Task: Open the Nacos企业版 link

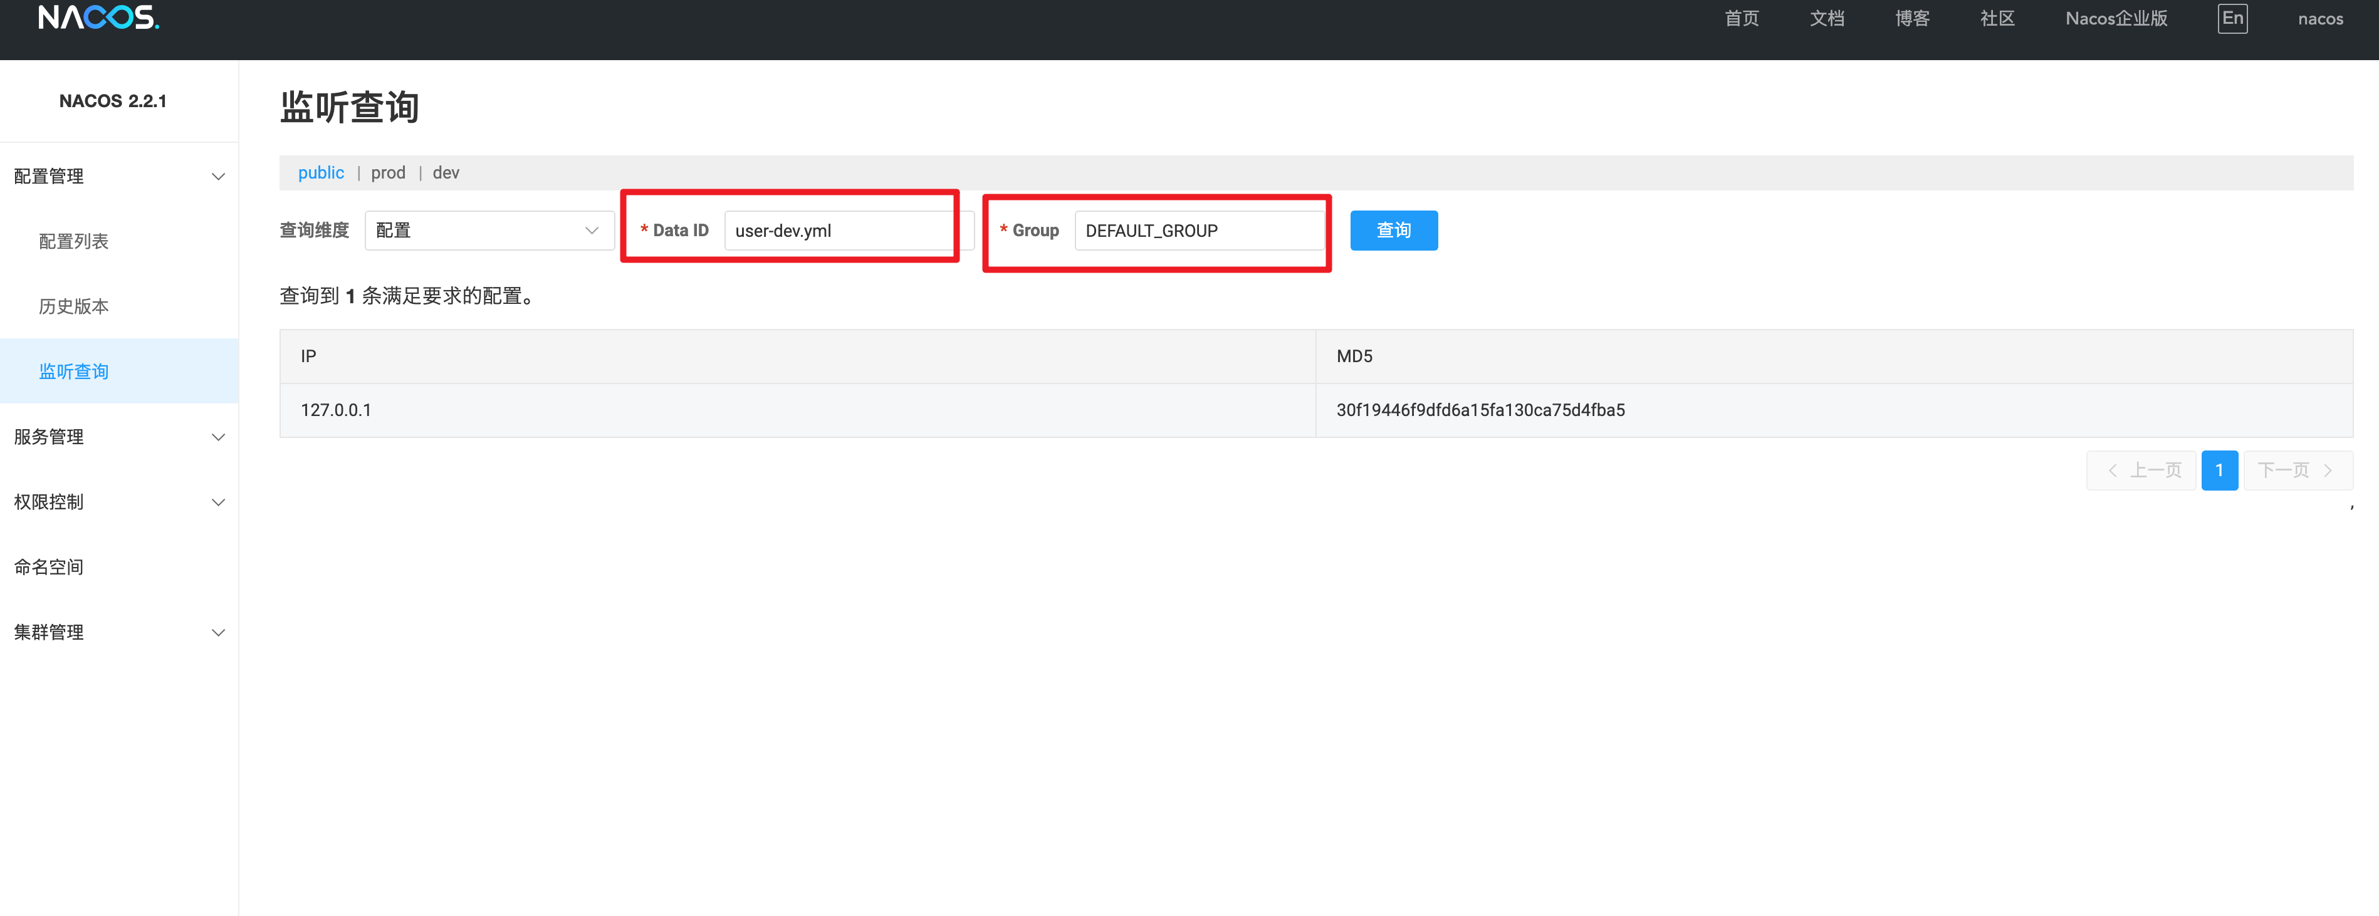Action: click(2116, 18)
